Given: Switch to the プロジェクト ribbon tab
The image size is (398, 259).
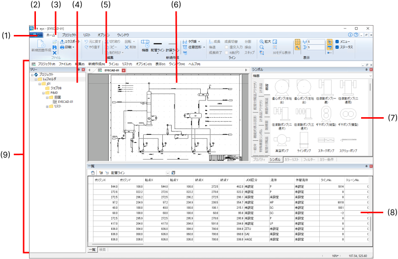Looking at the screenshot, I should pos(69,35).
